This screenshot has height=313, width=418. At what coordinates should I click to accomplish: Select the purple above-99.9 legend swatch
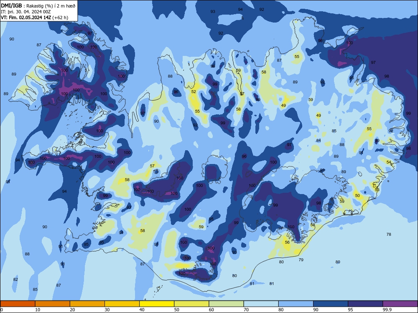(x=400, y=304)
